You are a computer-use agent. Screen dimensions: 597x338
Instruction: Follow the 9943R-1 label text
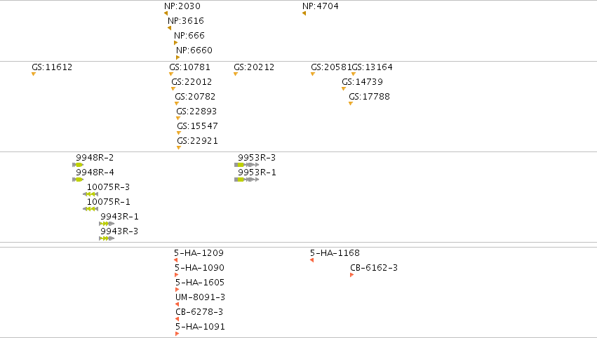(x=119, y=217)
